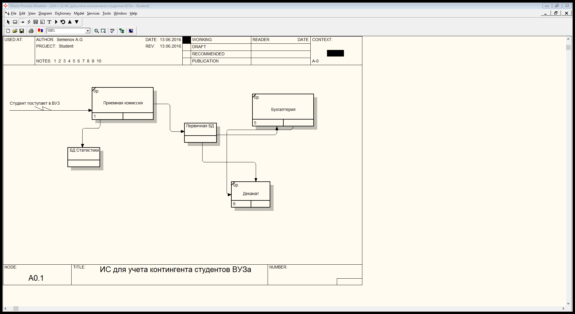This screenshot has height=314, width=575.
Task: Select the БД Статистики data store
Action: tap(84, 157)
